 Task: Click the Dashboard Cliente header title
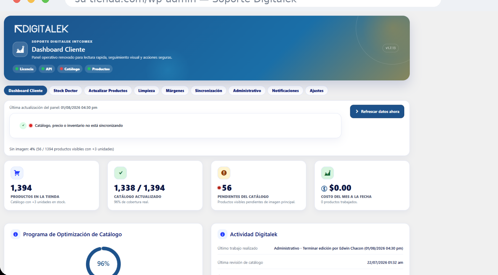(58, 50)
